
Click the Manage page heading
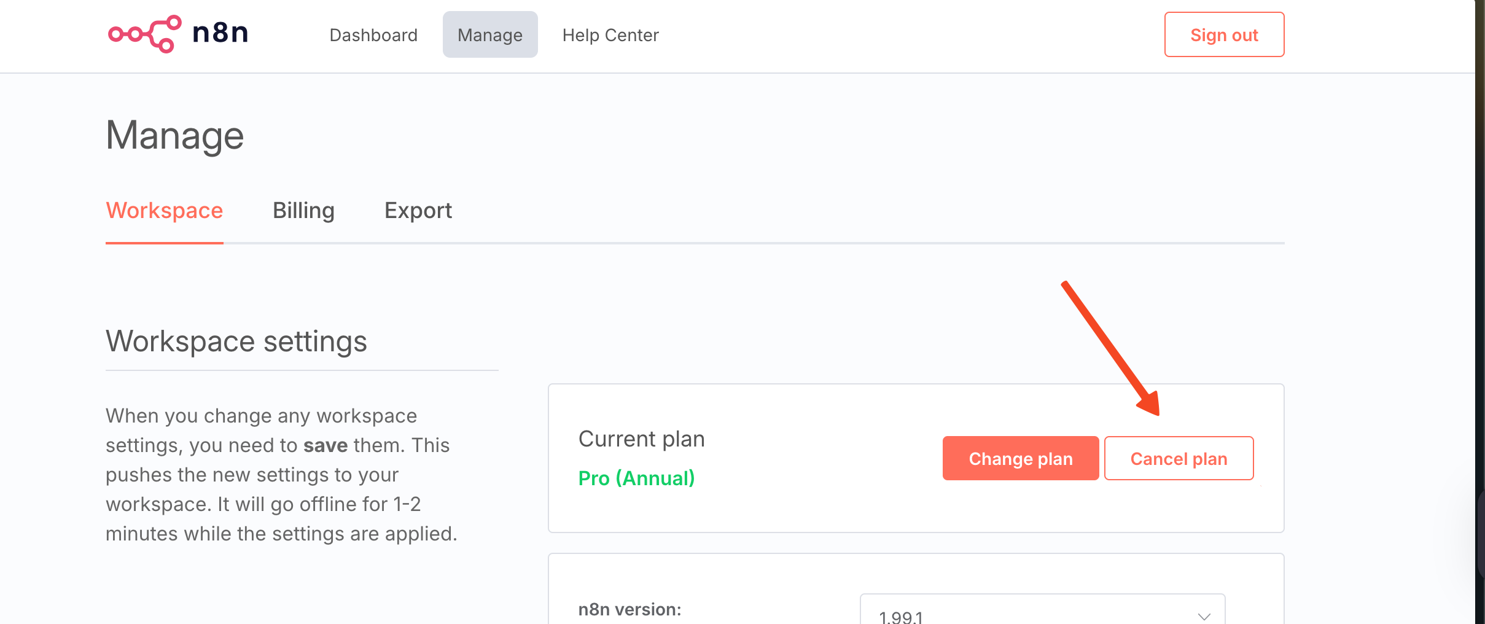pos(175,136)
